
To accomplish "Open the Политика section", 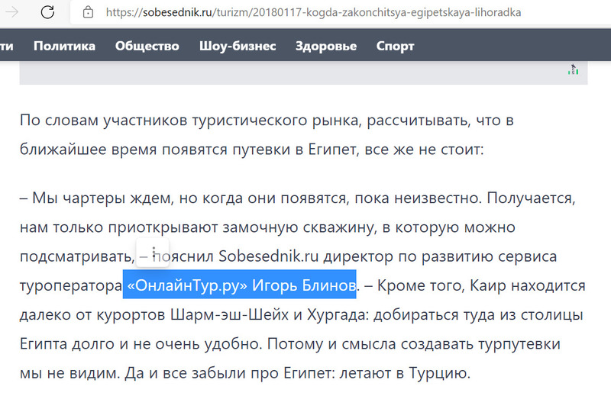I will point(64,46).
